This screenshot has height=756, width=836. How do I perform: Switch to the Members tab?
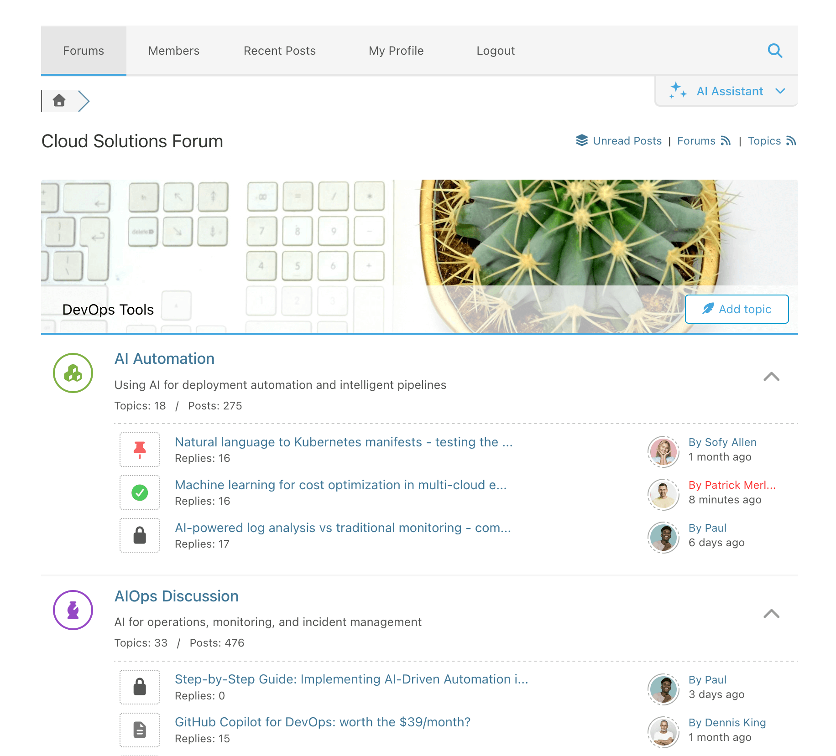(173, 51)
